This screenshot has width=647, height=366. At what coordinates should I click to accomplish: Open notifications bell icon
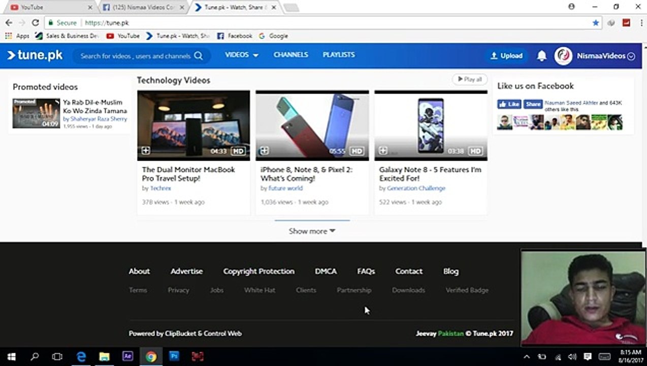point(542,56)
